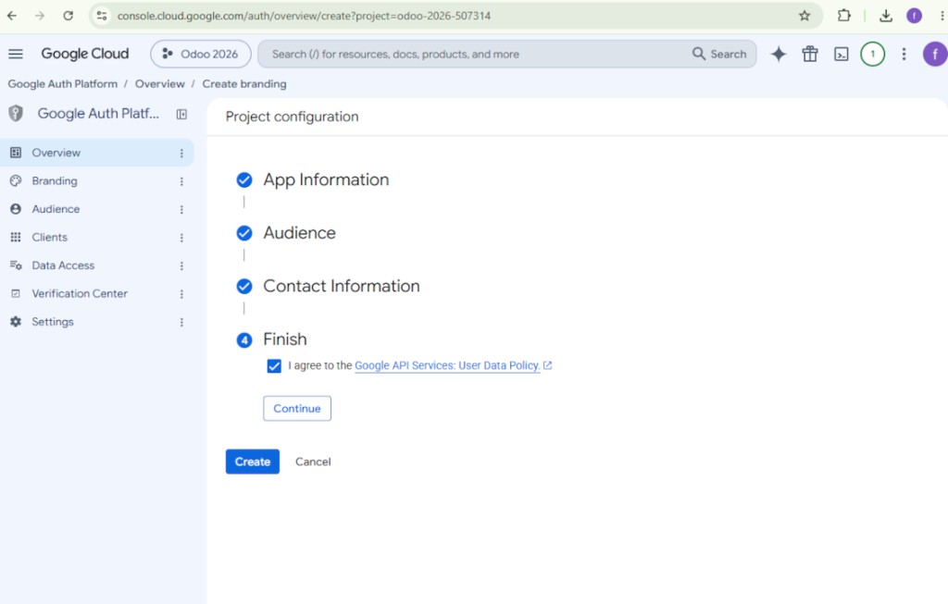This screenshot has width=948, height=604.
Task: Open the more options dots beside Branding
Action: (x=181, y=181)
